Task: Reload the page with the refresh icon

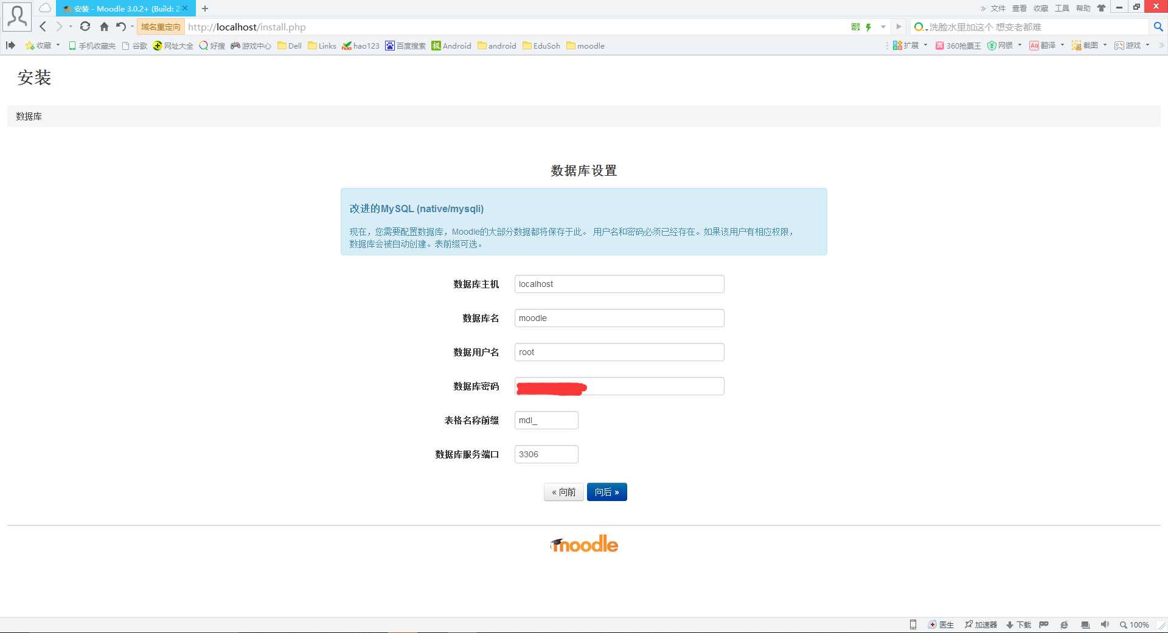Action: pyautogui.click(x=85, y=27)
